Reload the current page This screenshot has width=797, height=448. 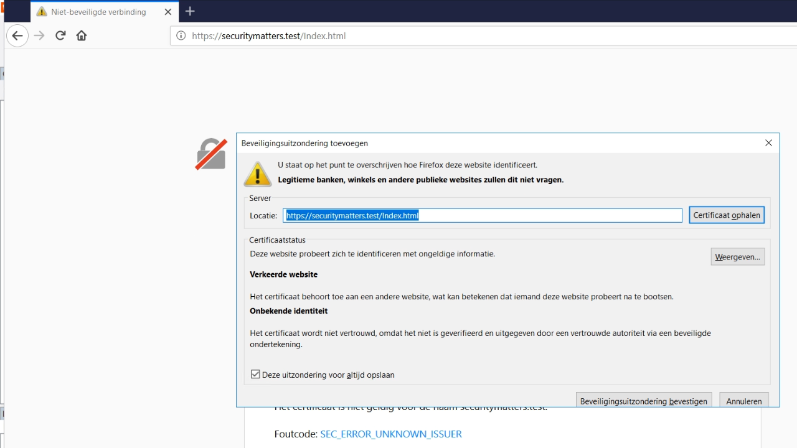point(60,35)
